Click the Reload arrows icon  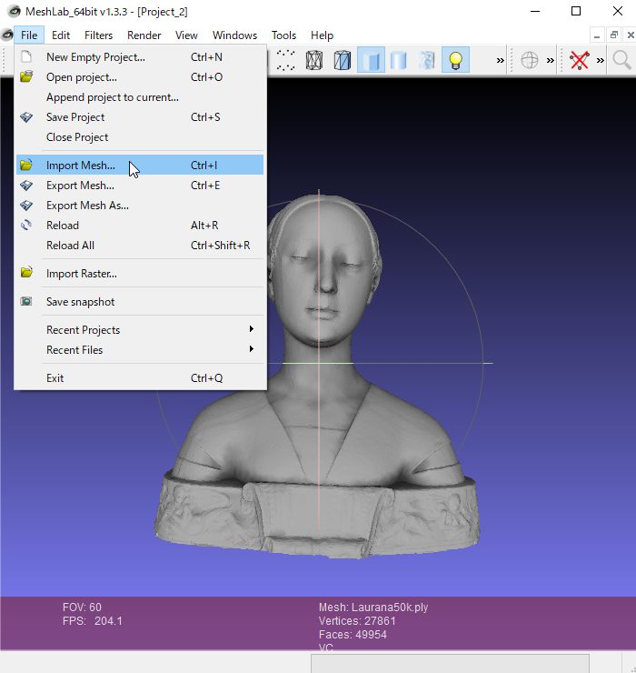coord(26,225)
